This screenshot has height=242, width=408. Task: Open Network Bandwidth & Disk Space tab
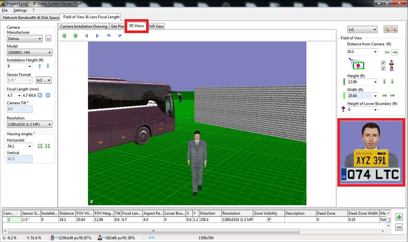coord(31,18)
